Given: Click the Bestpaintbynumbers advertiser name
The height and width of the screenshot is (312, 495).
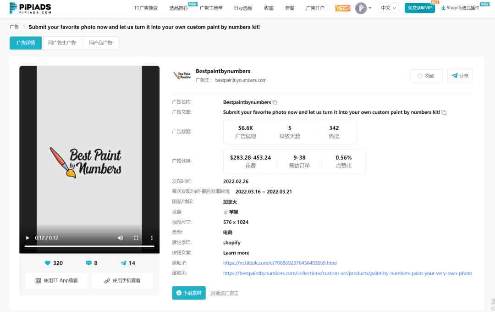Looking at the screenshot, I should pos(223,71).
